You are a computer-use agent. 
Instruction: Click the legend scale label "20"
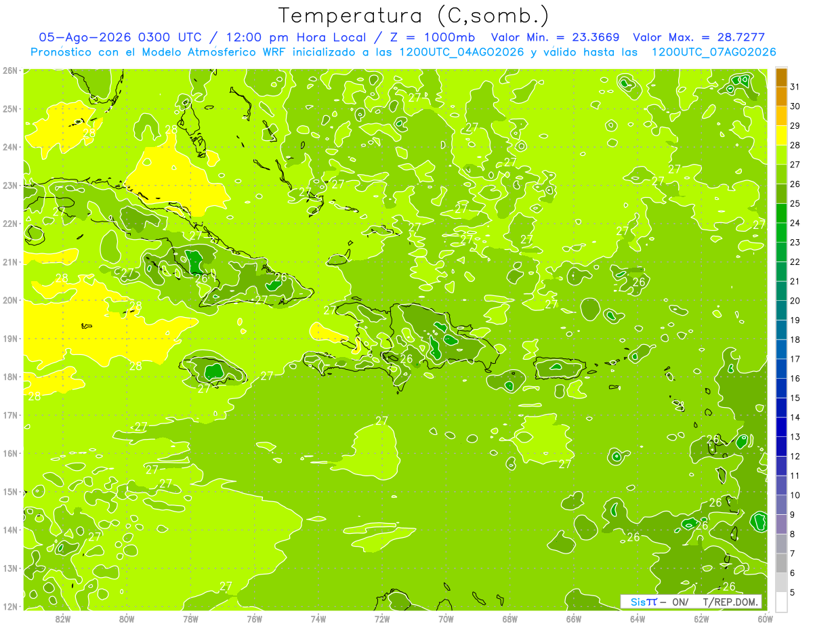point(795,301)
